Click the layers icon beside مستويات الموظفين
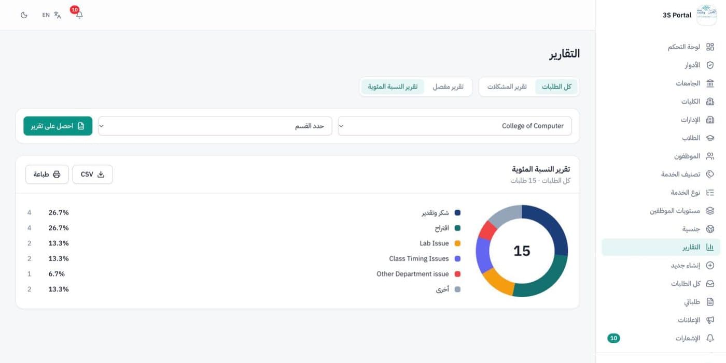The width and height of the screenshot is (726, 363). point(710,211)
